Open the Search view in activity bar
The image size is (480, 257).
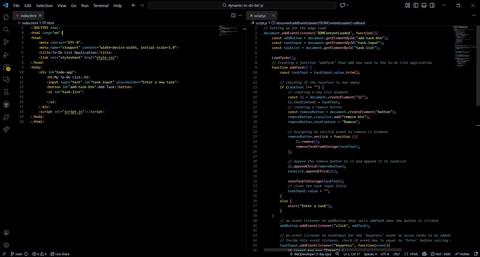click(x=6, y=30)
